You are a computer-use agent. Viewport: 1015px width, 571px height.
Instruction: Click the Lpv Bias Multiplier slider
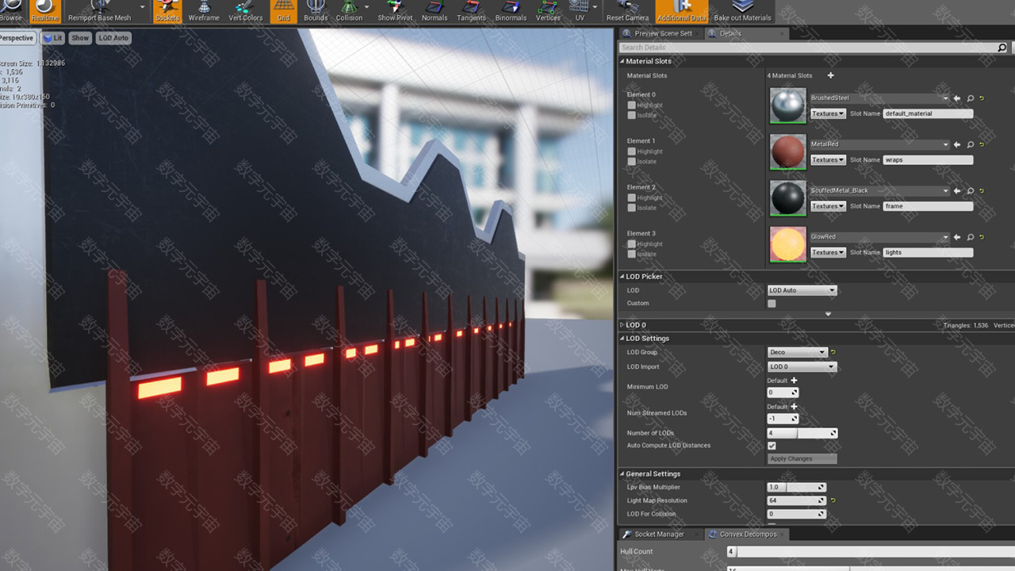[796, 487]
